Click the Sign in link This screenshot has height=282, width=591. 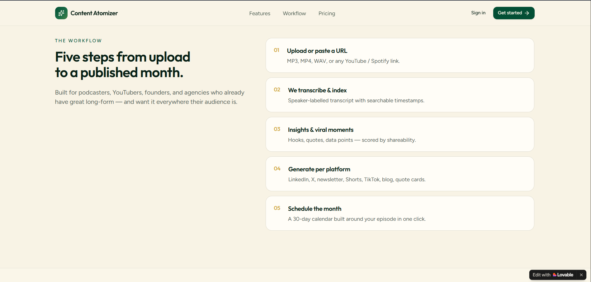[x=478, y=13]
